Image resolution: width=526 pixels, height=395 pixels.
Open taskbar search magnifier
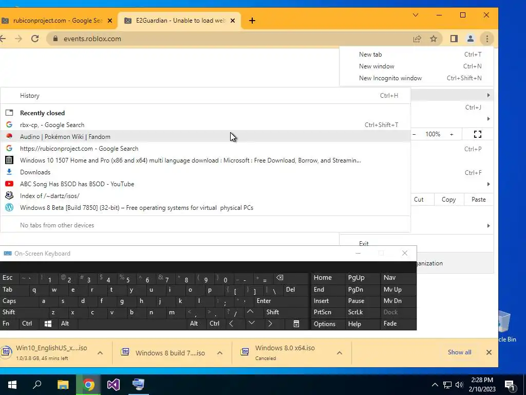pyautogui.click(x=37, y=385)
